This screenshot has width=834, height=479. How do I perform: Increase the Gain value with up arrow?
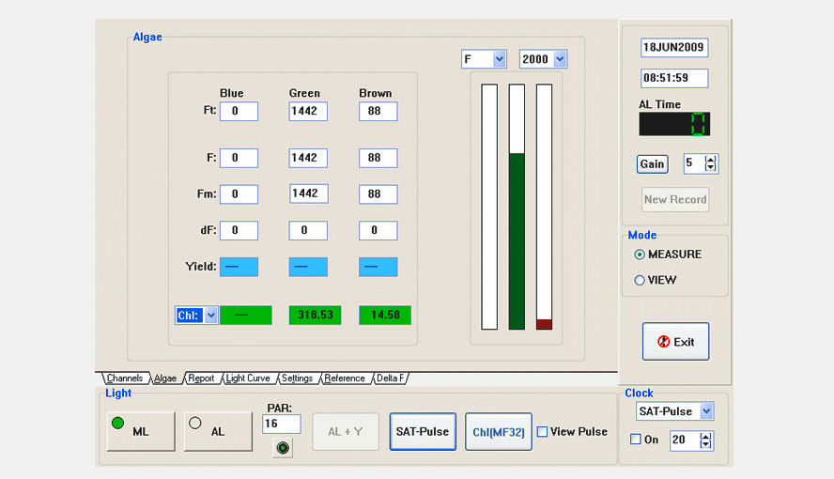[x=711, y=160]
